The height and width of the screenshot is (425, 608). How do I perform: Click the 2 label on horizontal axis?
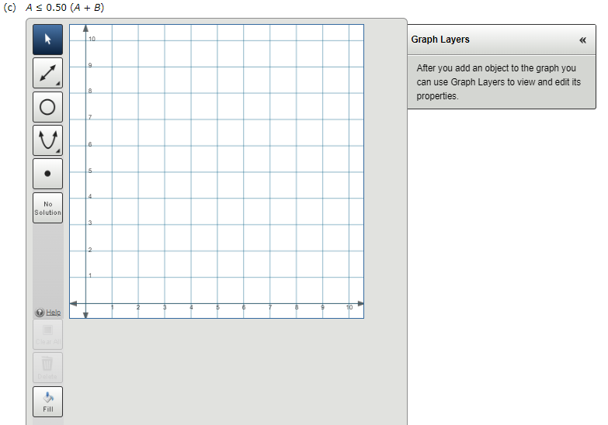pos(138,307)
